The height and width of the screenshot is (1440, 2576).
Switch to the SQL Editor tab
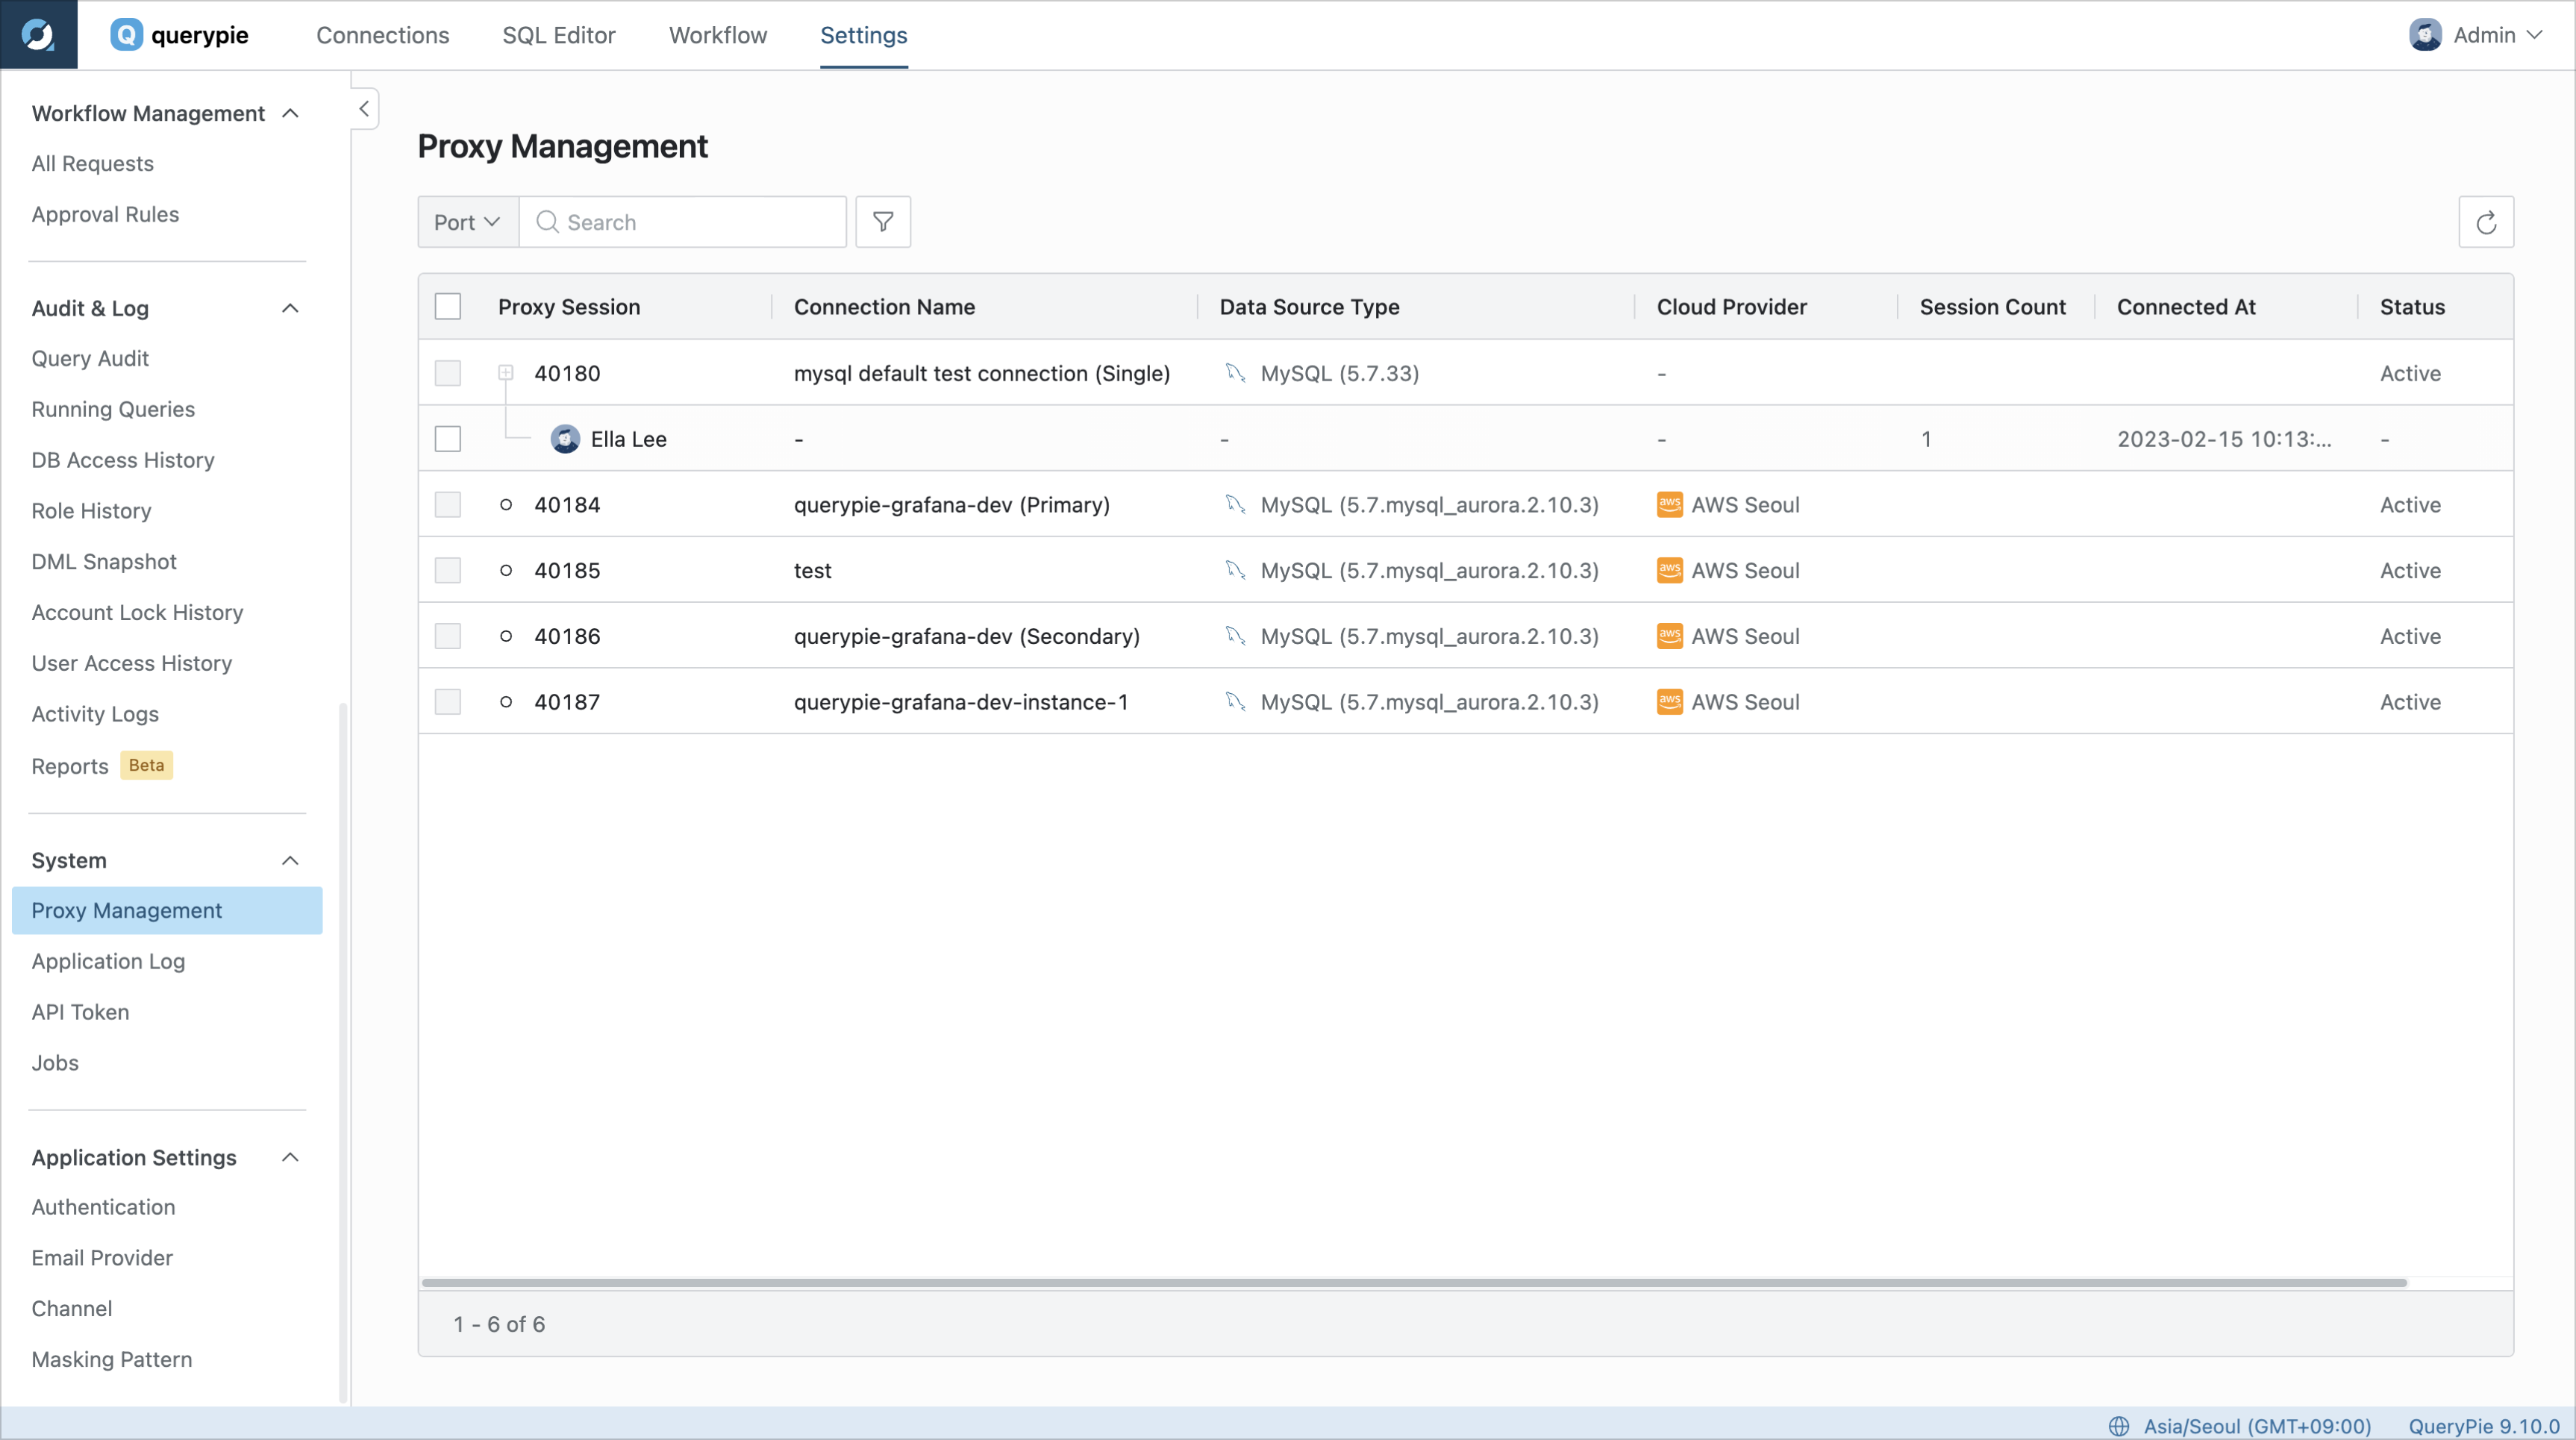click(x=559, y=35)
